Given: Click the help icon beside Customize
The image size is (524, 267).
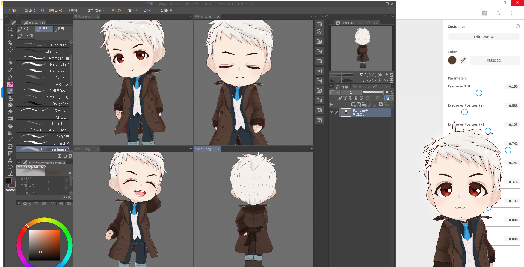Looking at the screenshot, I should pyautogui.click(x=517, y=26).
